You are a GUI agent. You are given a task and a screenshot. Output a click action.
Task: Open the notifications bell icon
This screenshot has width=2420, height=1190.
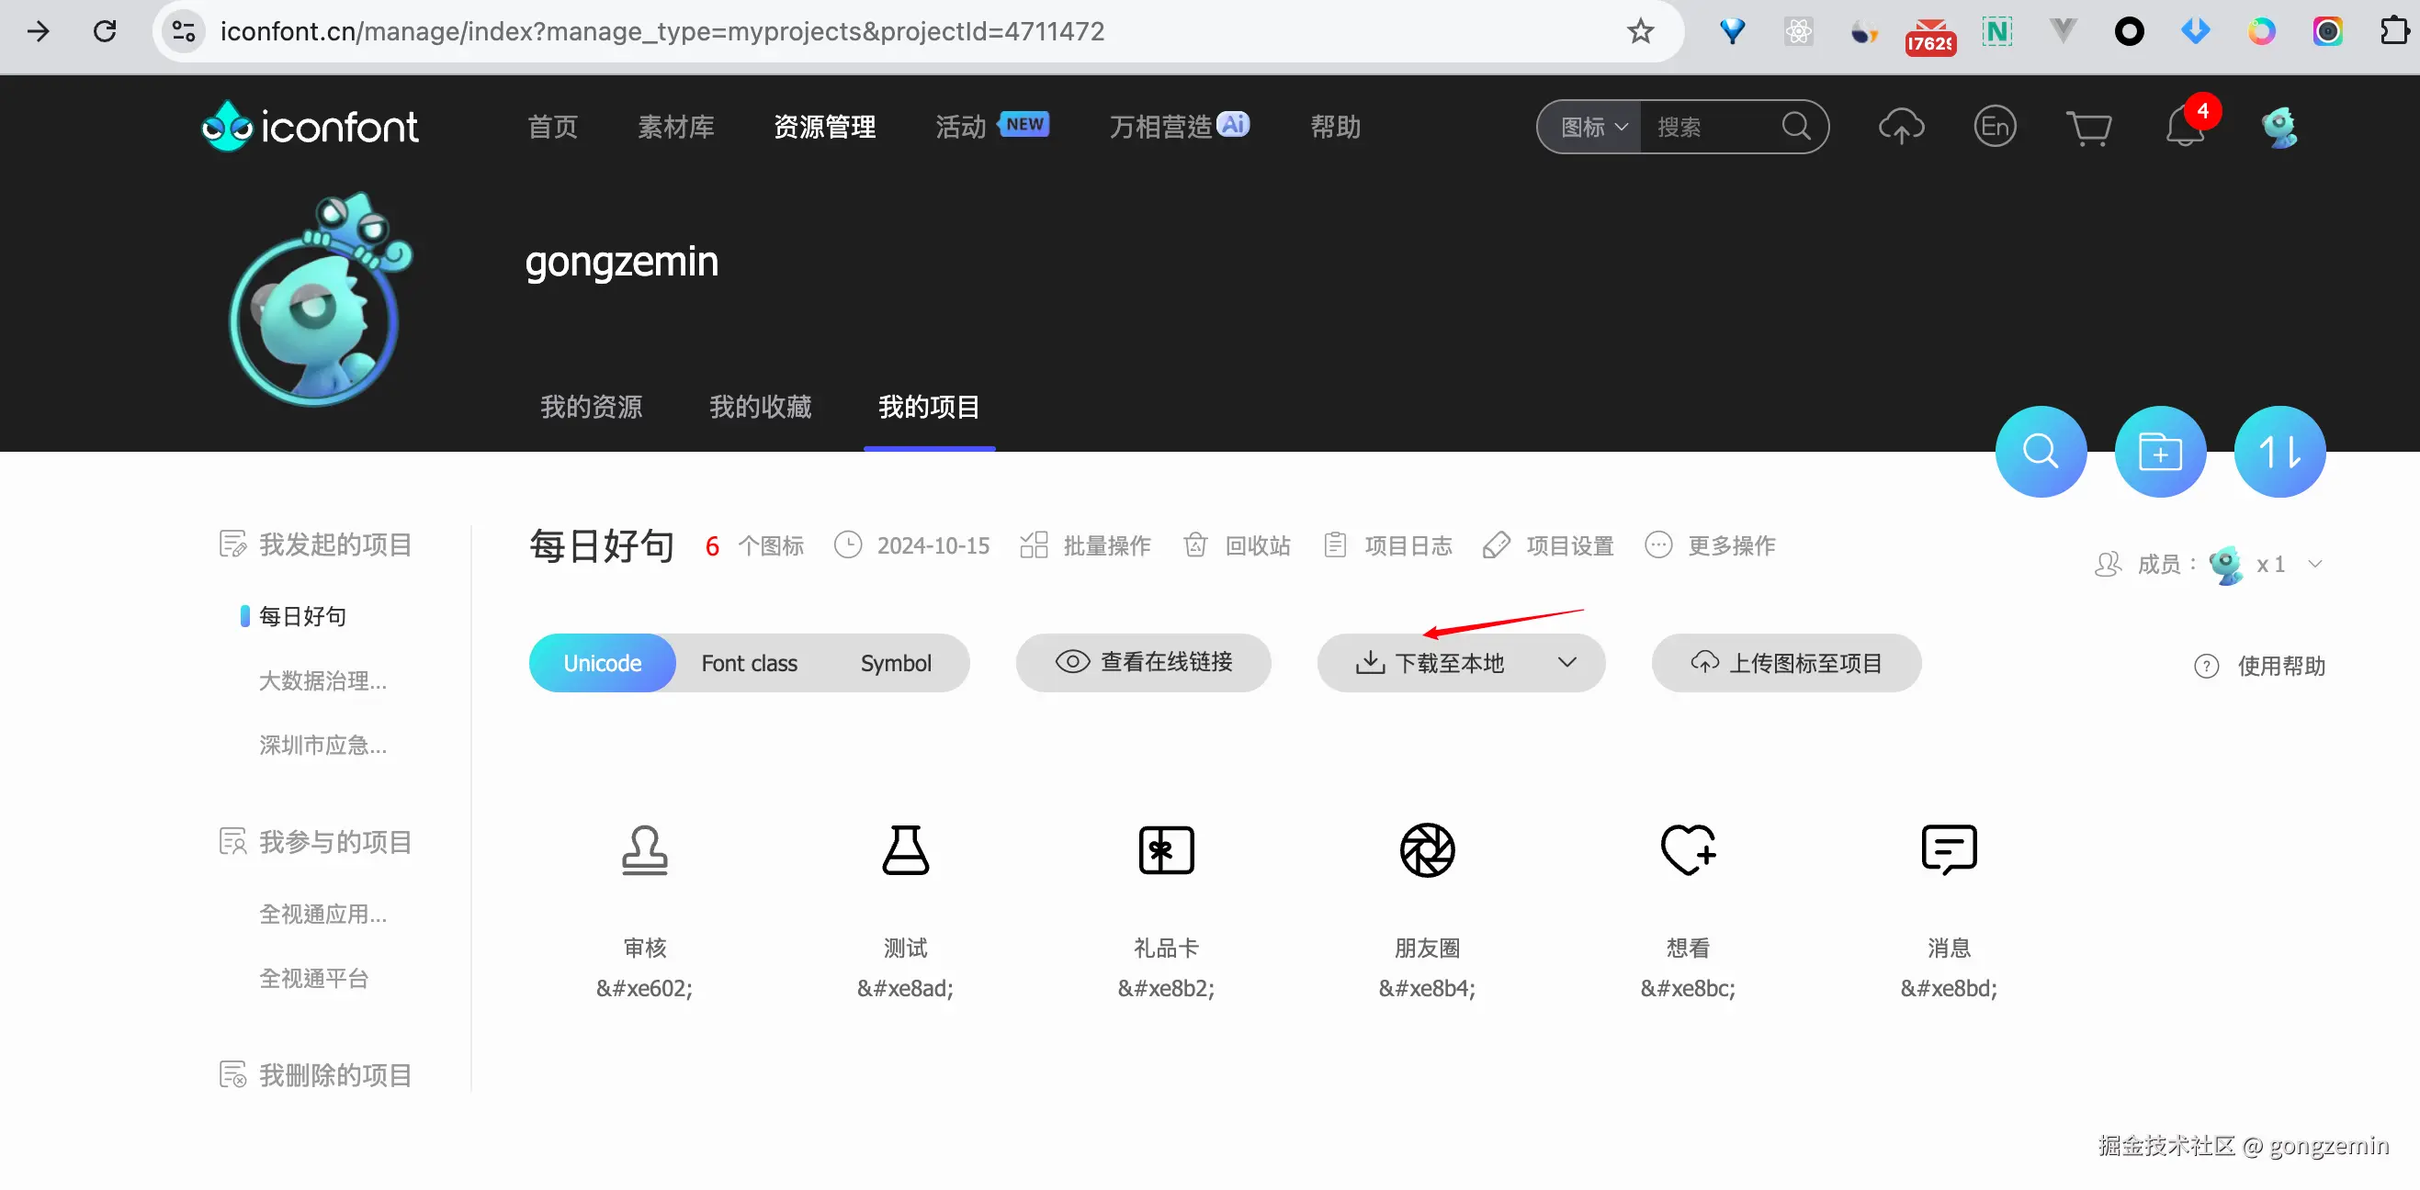tap(2184, 128)
